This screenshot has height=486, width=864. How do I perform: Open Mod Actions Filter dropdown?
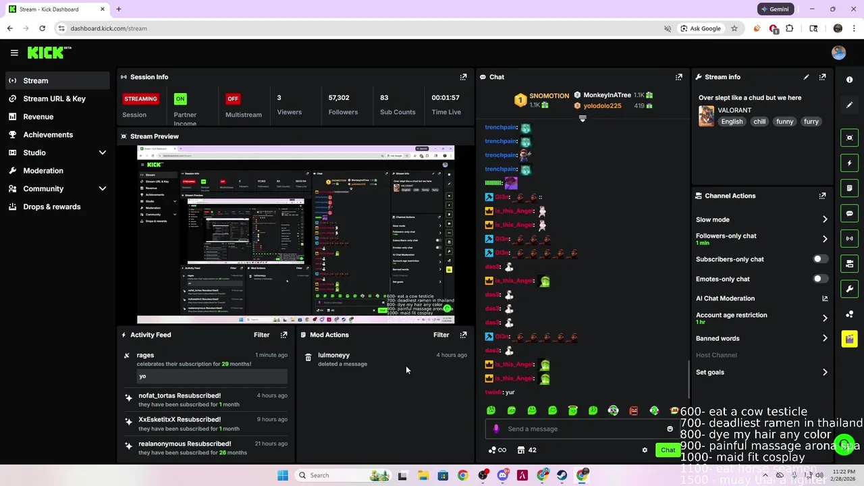(441, 335)
